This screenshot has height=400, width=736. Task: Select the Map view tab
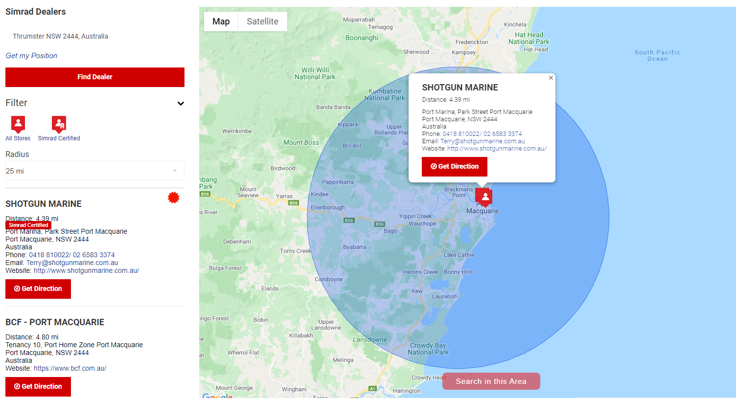(x=221, y=22)
